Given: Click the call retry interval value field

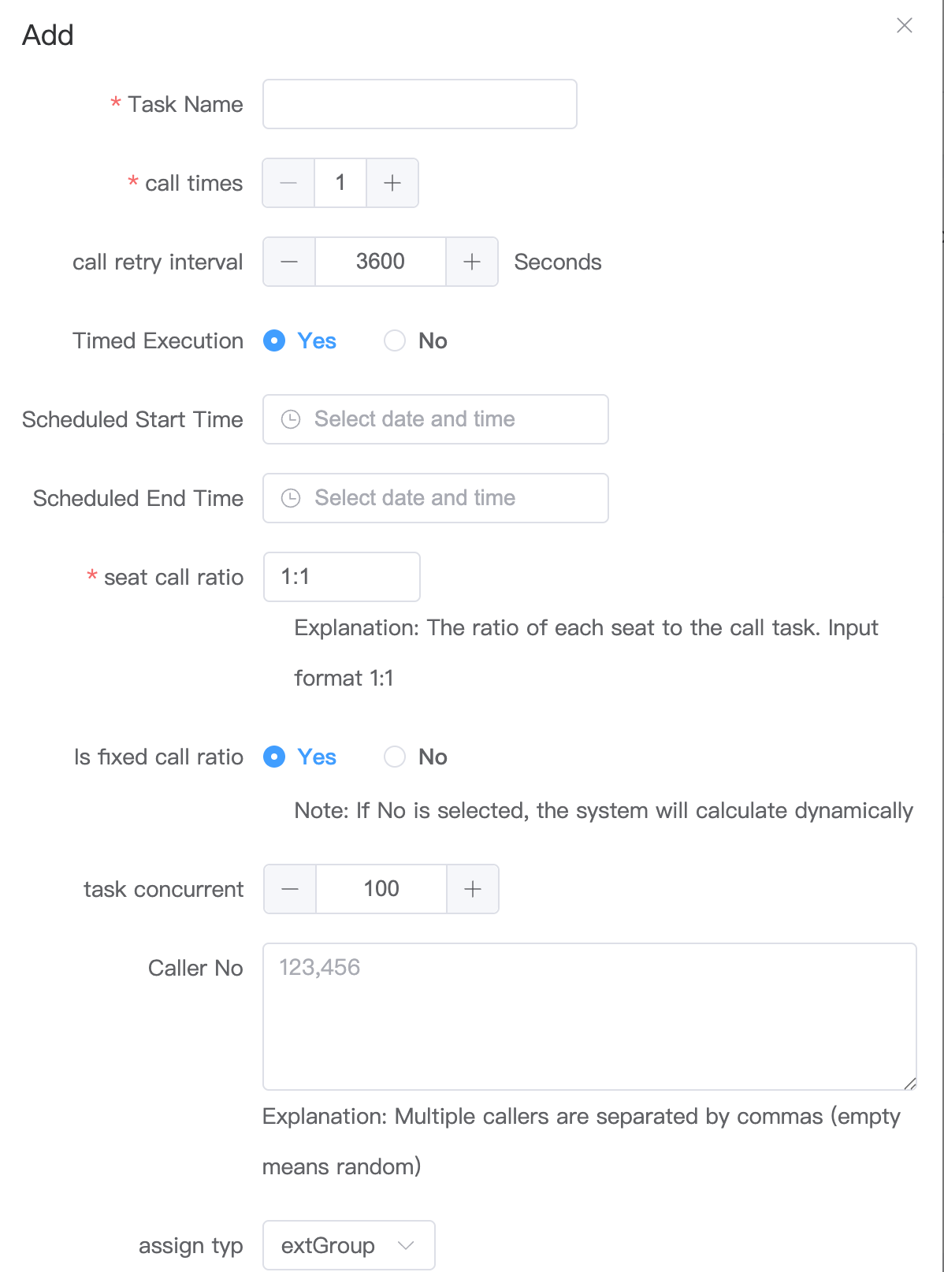Looking at the screenshot, I should (x=381, y=262).
